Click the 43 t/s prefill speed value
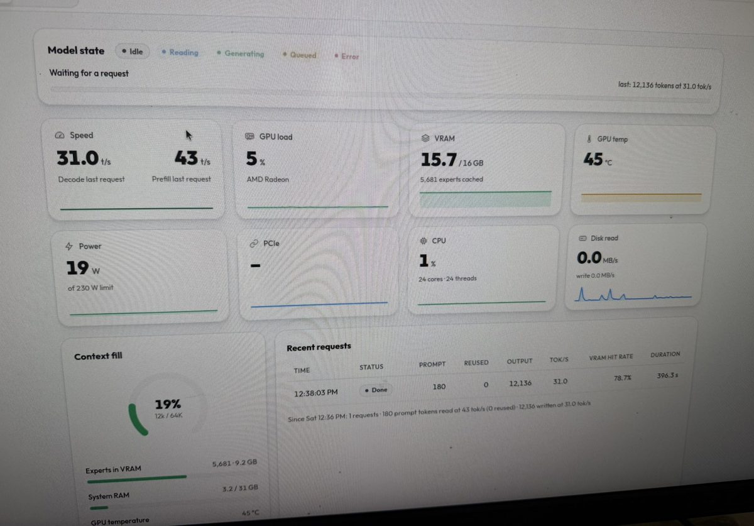 (x=192, y=158)
